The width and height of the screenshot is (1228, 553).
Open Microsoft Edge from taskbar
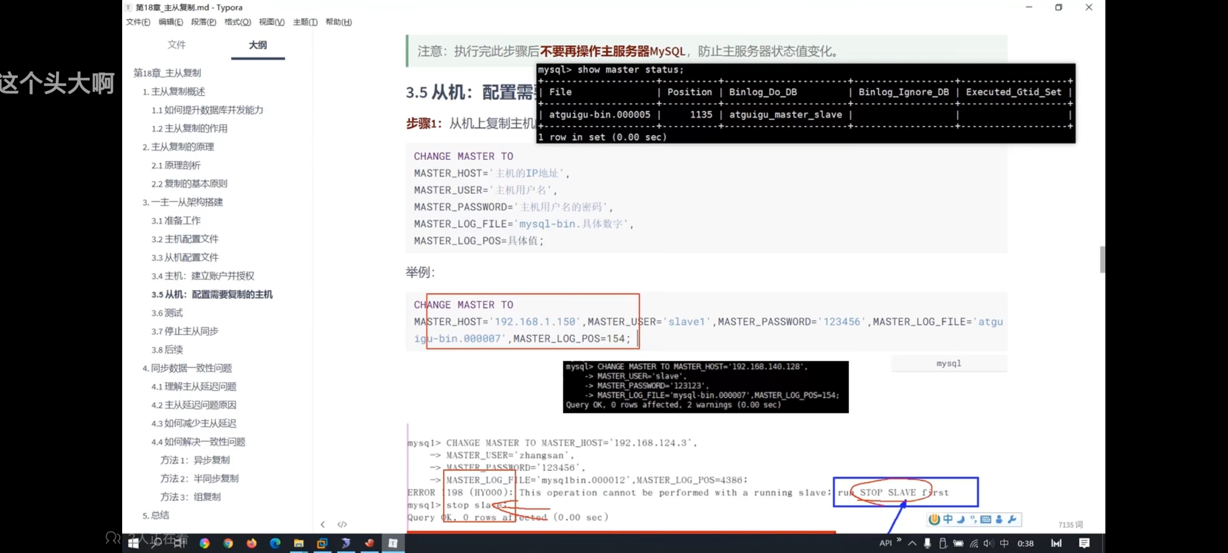pyautogui.click(x=275, y=543)
